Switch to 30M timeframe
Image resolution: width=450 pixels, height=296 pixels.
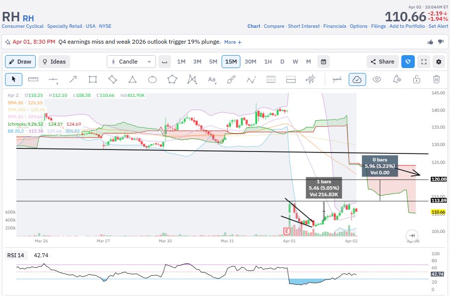click(250, 62)
